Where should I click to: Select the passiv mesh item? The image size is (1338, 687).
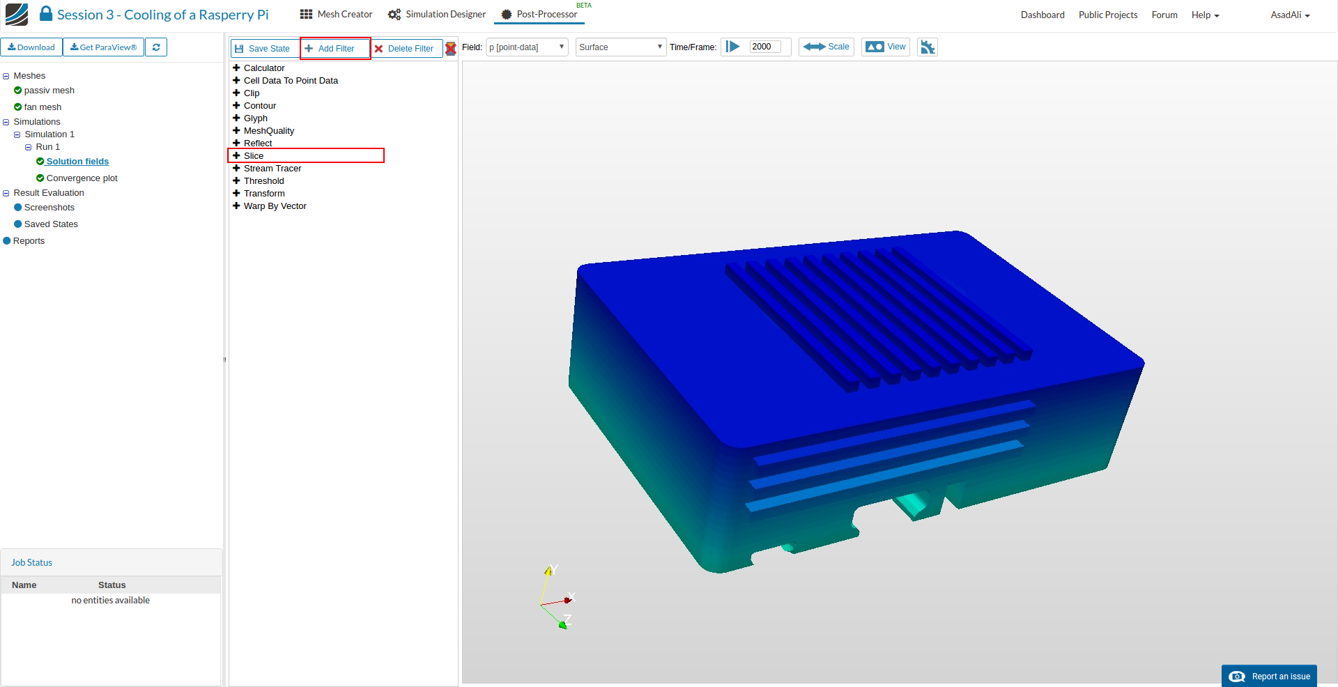pos(49,91)
